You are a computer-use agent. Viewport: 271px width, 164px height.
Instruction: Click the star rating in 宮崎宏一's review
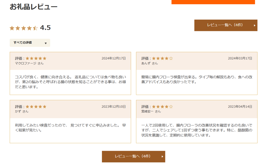click(x=162, y=107)
